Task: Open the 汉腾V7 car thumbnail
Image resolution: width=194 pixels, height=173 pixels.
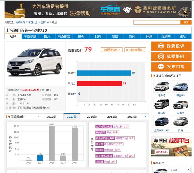Action: point(181,104)
